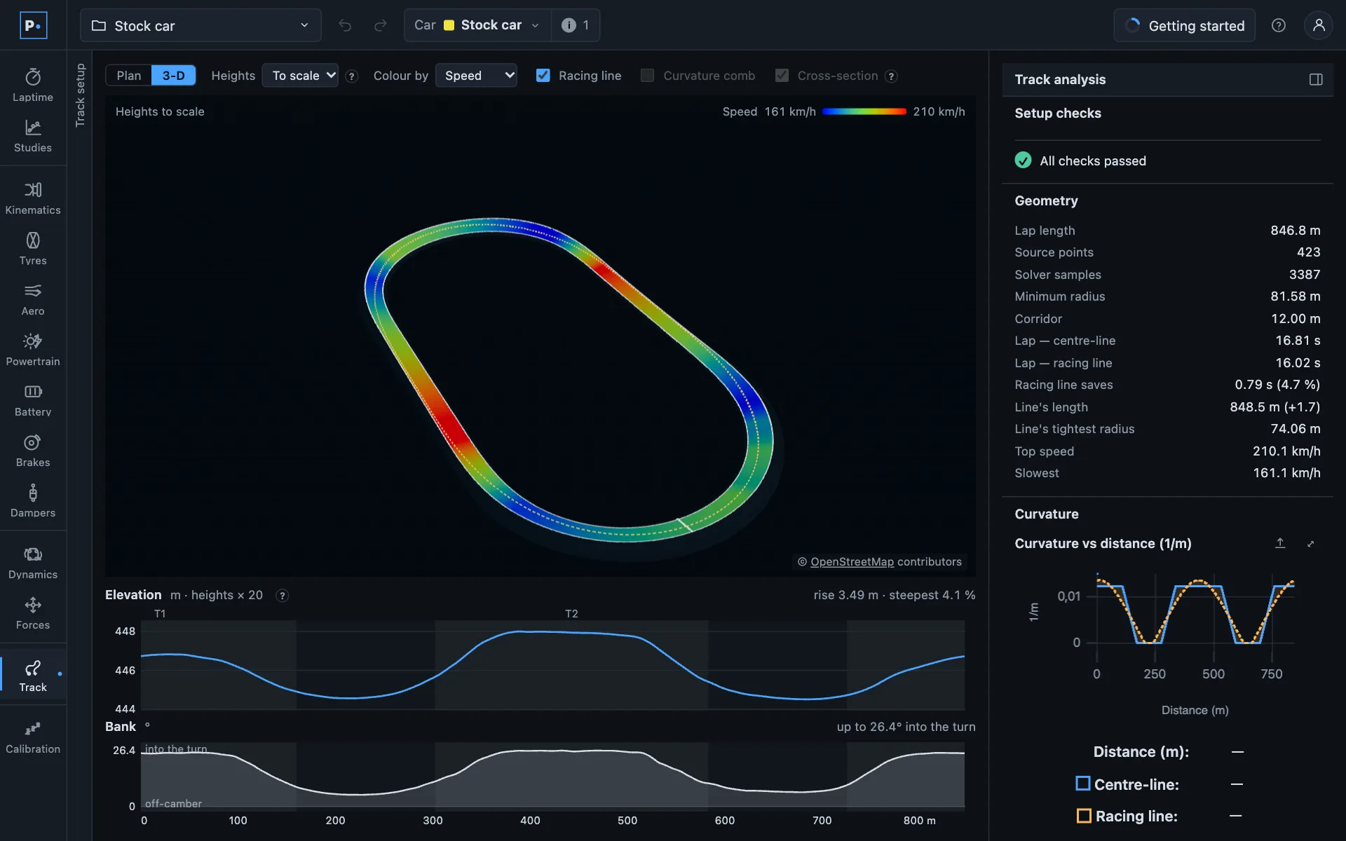Open the Studies sidebar section
The height and width of the screenshot is (841, 1346).
click(33, 136)
